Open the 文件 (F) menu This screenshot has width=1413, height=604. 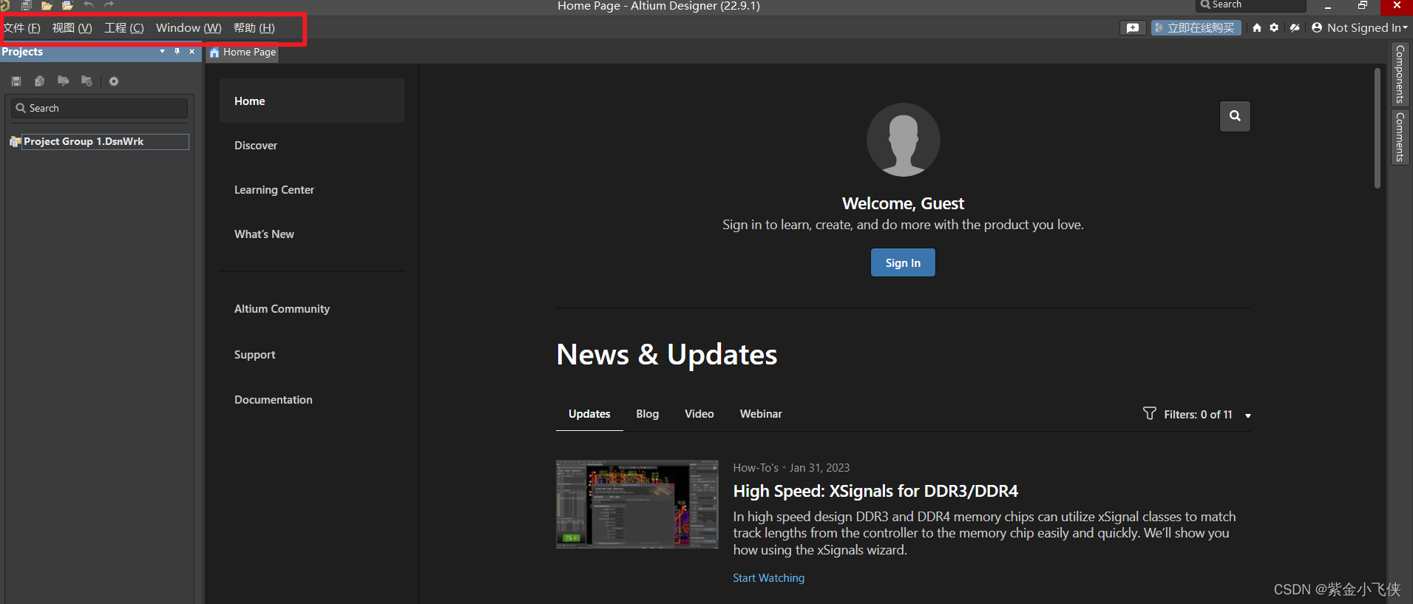tap(22, 28)
